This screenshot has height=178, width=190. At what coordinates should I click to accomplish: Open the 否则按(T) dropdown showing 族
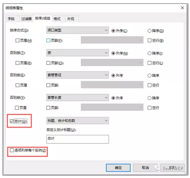point(78,53)
